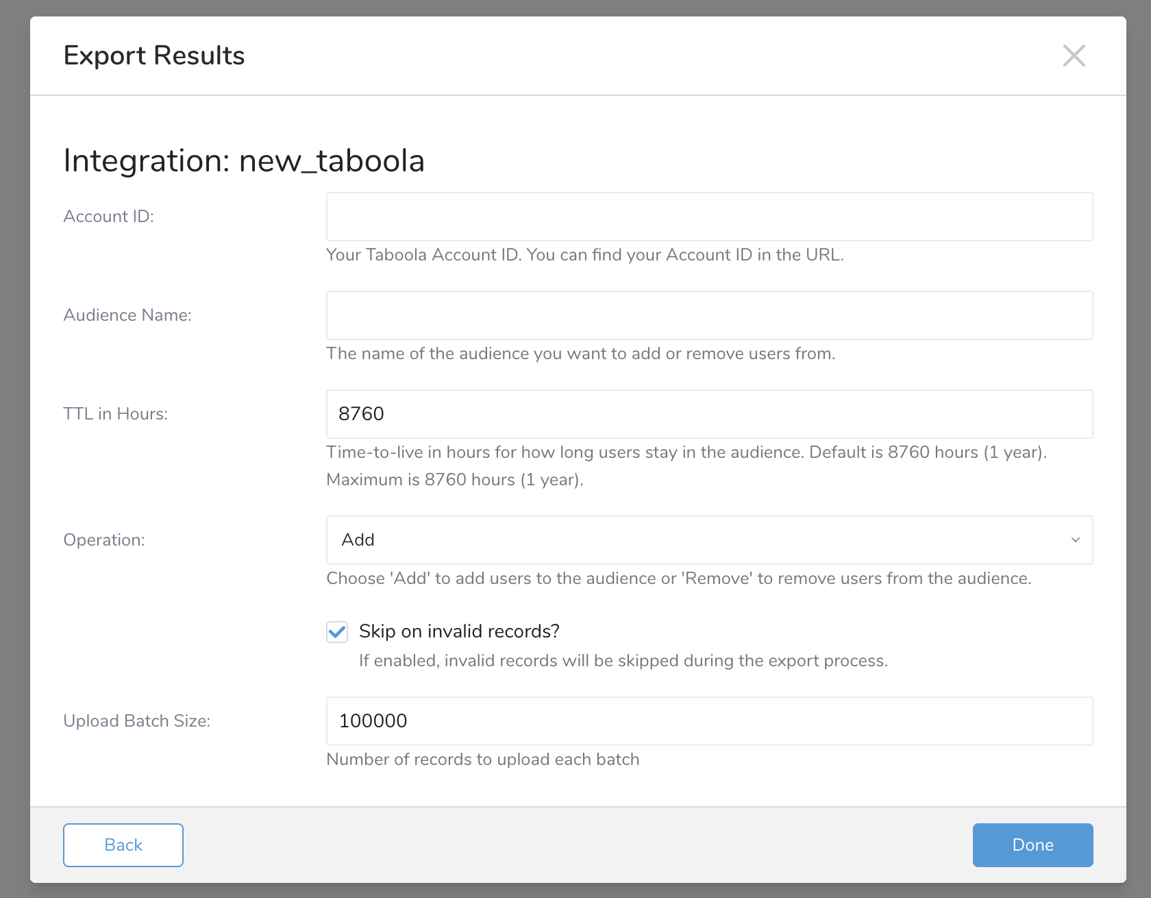Viewport: 1151px width, 898px height.
Task: Click the Done button
Action: coord(1032,845)
